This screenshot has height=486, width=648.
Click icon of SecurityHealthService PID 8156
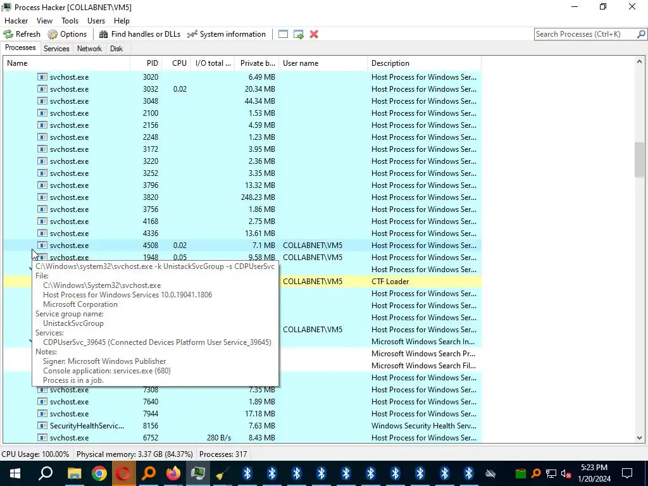pyautogui.click(x=42, y=426)
